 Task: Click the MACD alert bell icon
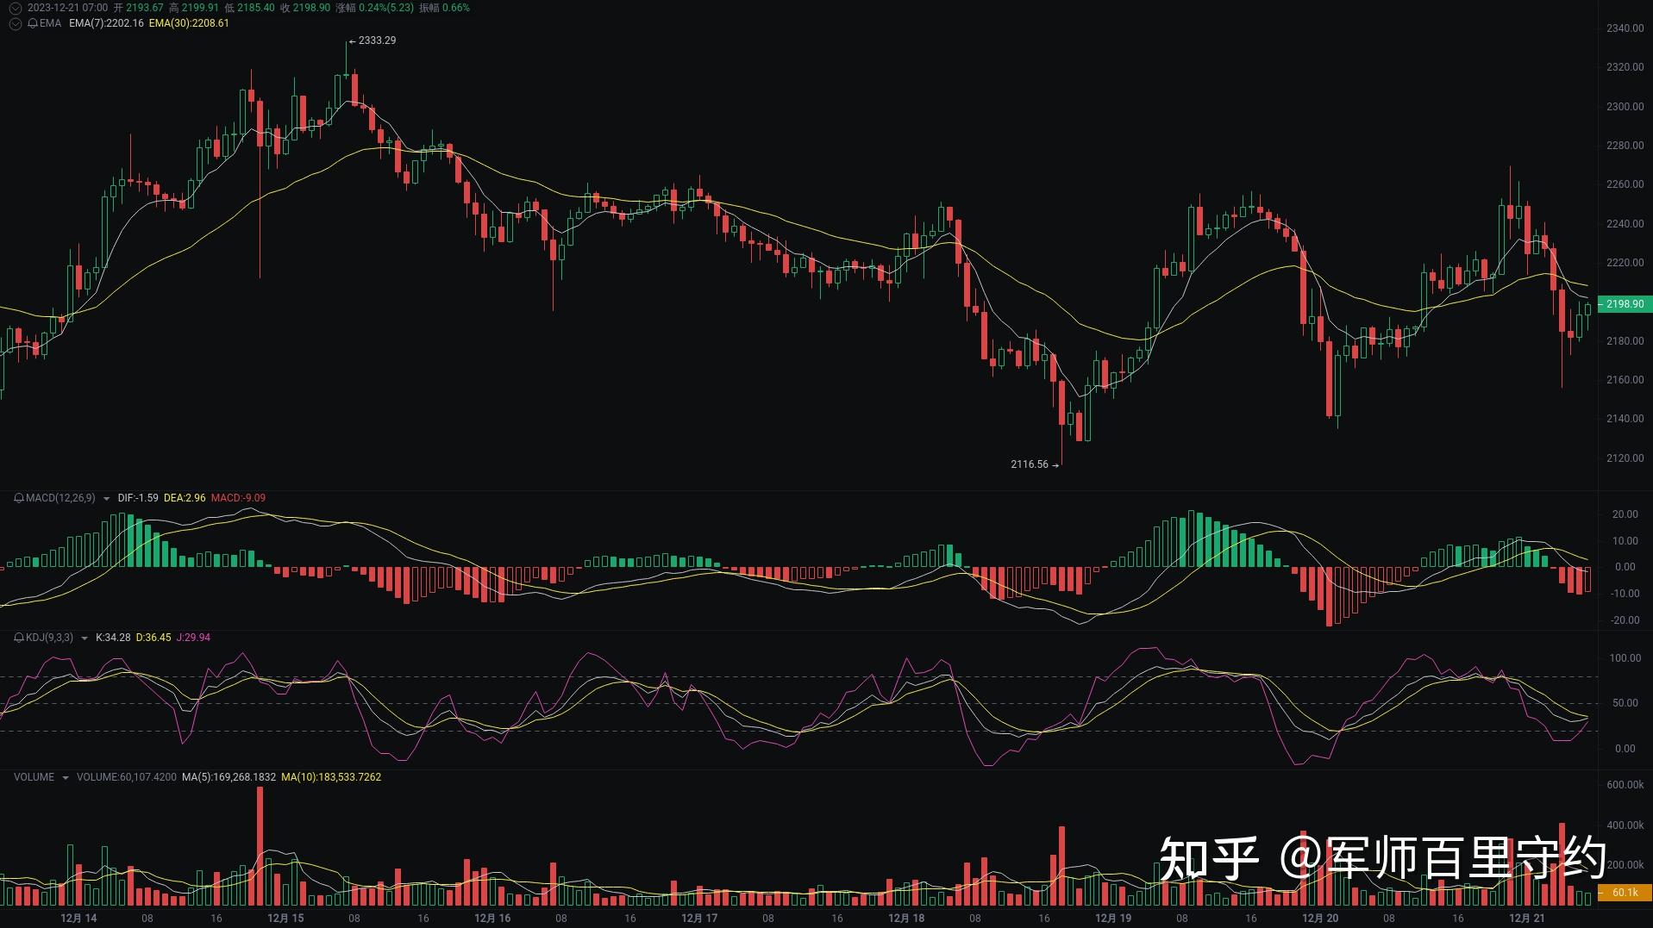pos(19,498)
